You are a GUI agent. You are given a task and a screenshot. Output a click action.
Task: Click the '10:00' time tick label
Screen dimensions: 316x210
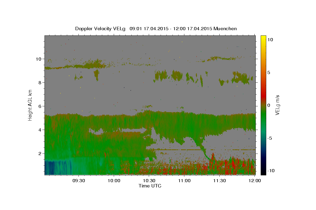point(114,181)
